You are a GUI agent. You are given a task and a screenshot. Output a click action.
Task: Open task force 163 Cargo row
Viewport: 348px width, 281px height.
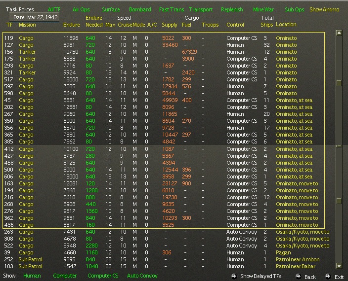click(164, 183)
